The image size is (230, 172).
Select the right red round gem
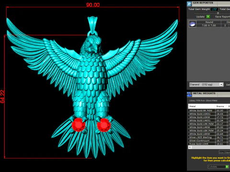(x=104, y=125)
